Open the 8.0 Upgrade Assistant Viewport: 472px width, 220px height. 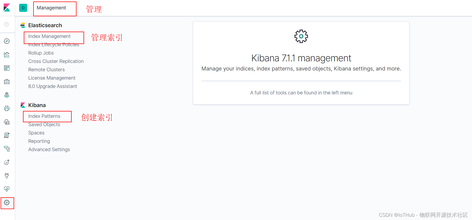[x=53, y=86]
